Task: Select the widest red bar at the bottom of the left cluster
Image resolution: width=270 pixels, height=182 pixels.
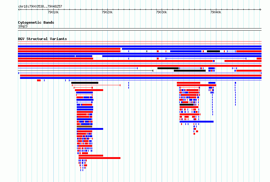Action: point(100,158)
